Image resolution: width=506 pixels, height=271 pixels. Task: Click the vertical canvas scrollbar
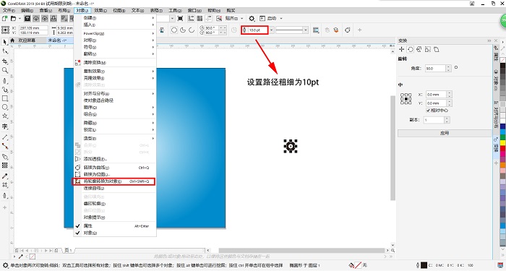click(393, 147)
